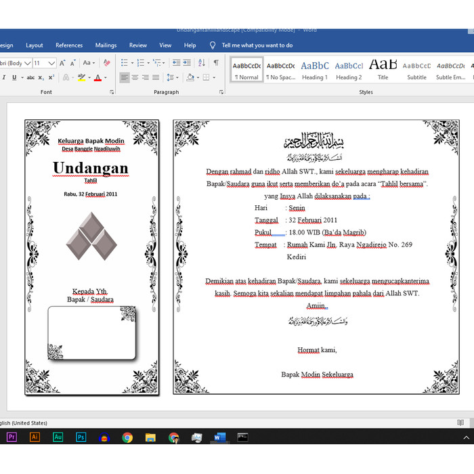Increase the paragraph indent
This screenshot has width=474, height=474.
(187, 63)
